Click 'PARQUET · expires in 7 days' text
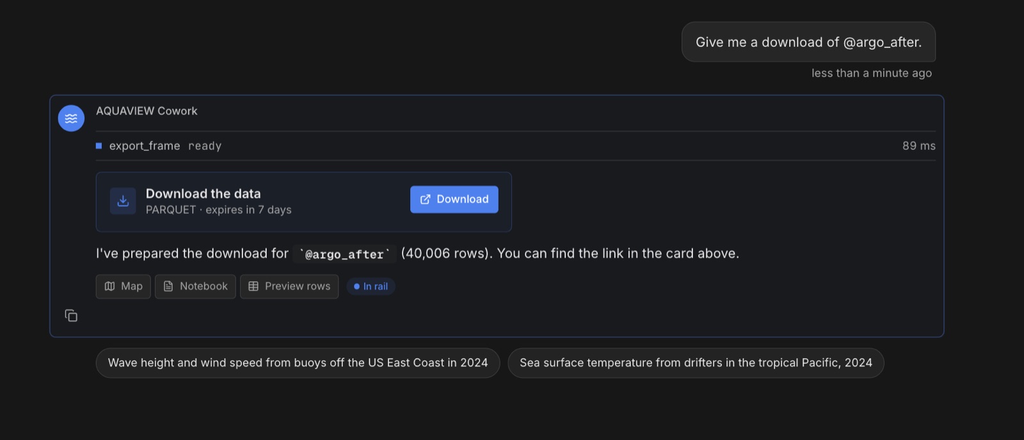This screenshot has height=440, width=1024. pos(218,210)
